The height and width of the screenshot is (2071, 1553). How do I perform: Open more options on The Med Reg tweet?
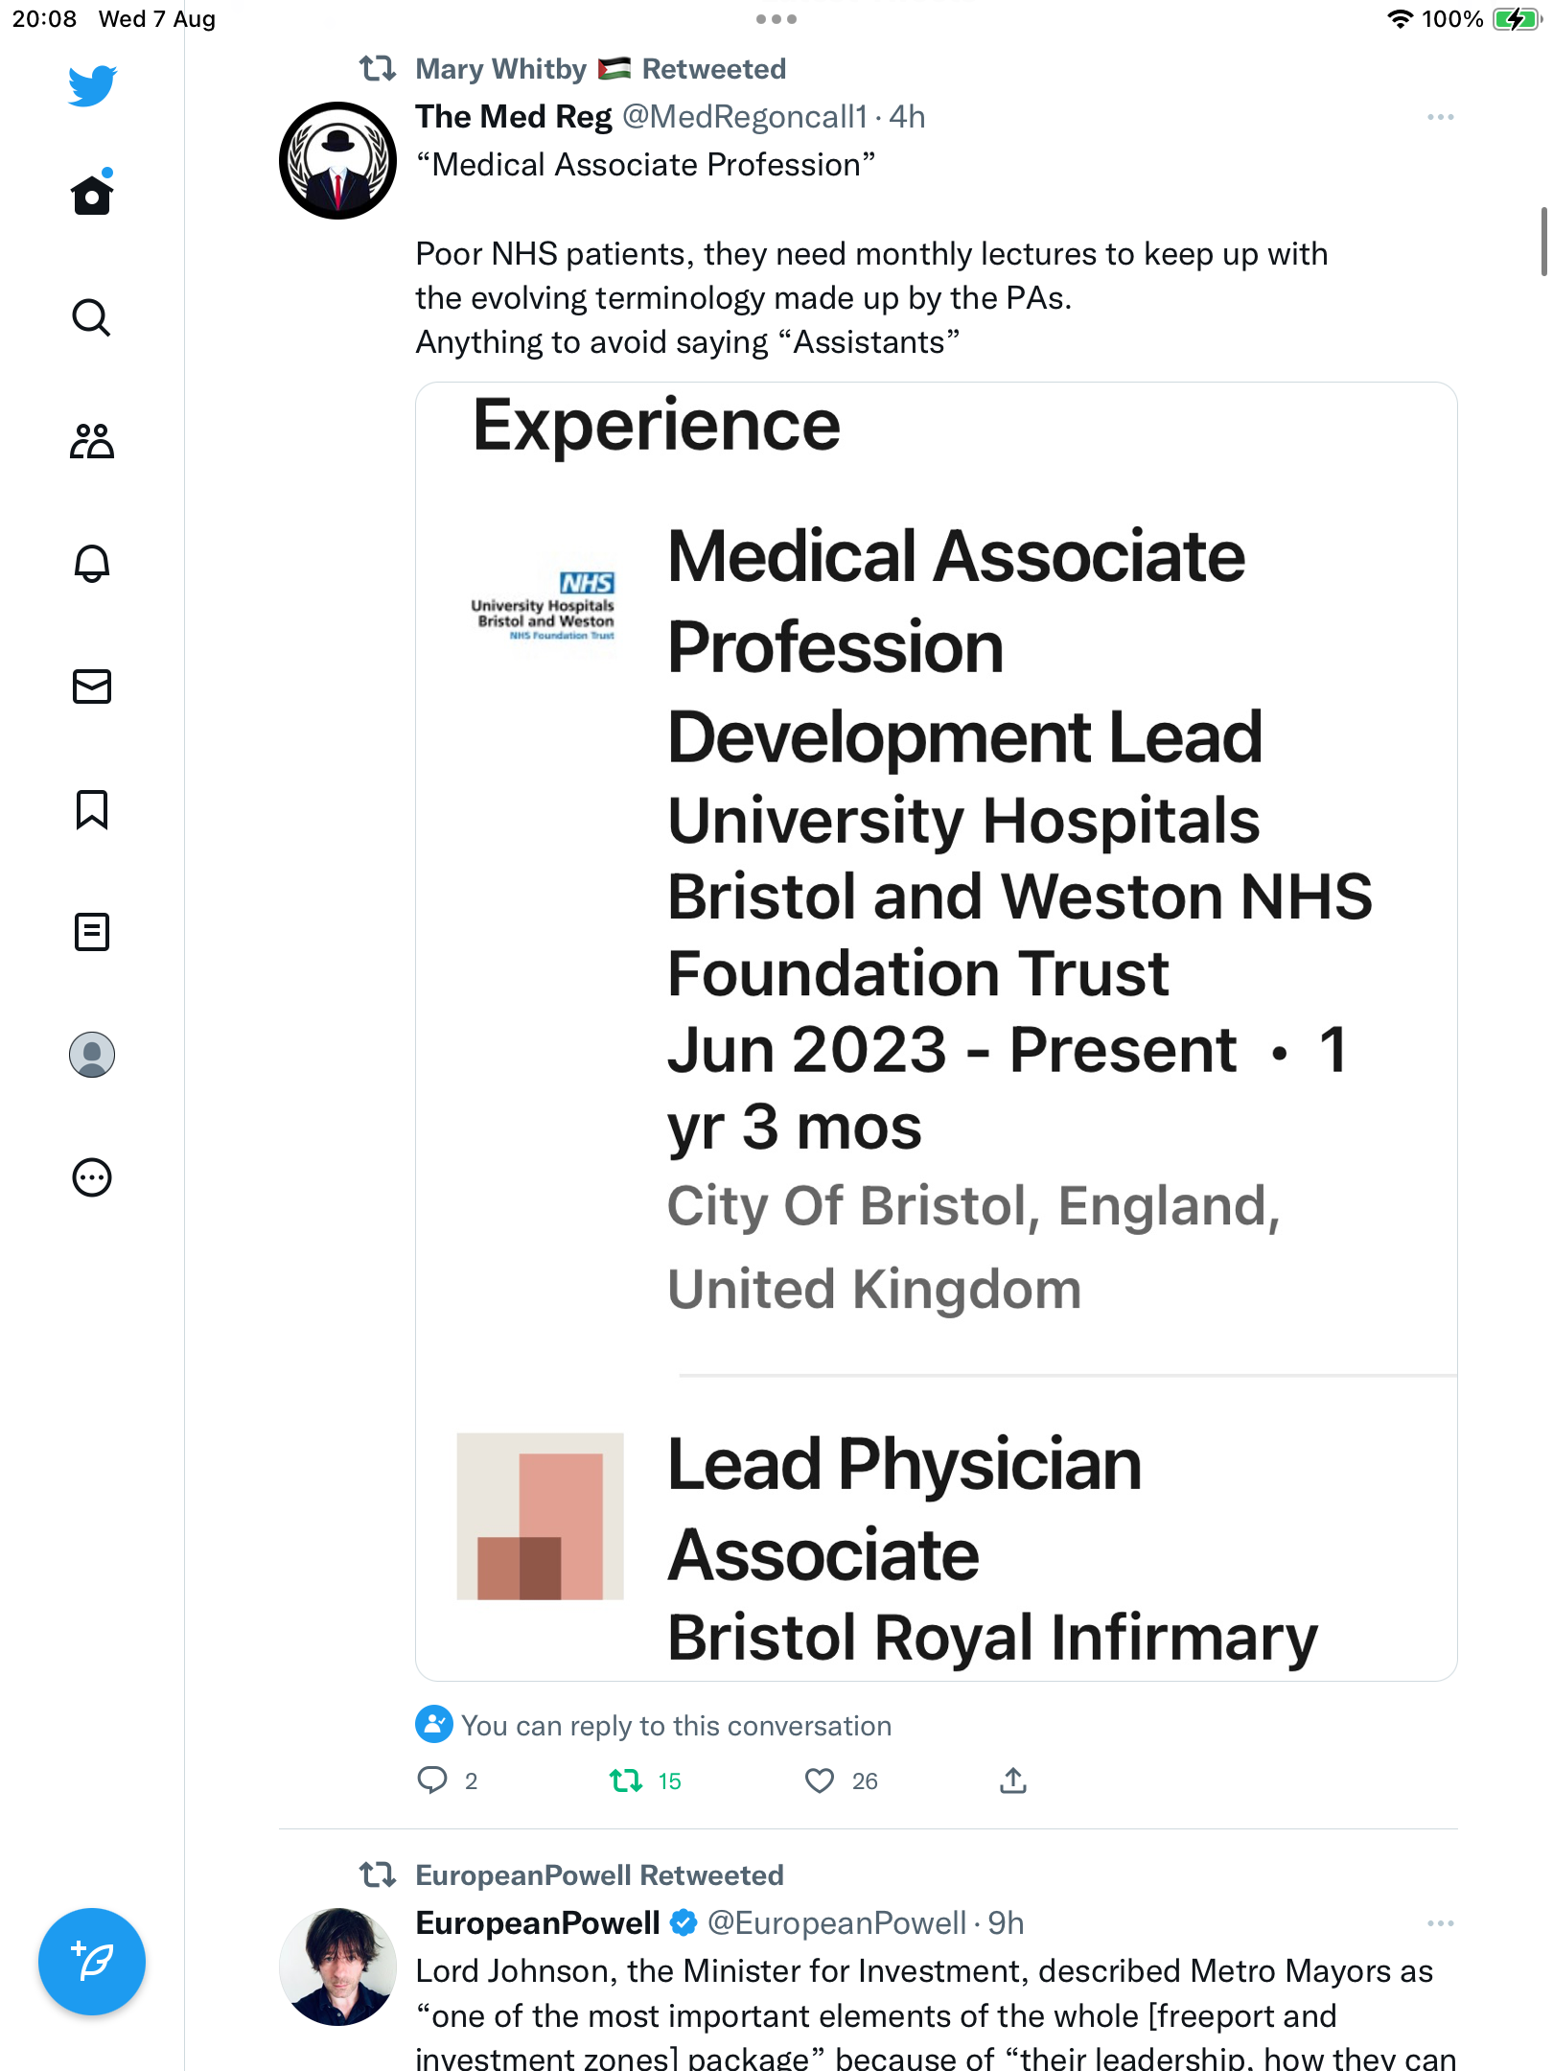1440,117
